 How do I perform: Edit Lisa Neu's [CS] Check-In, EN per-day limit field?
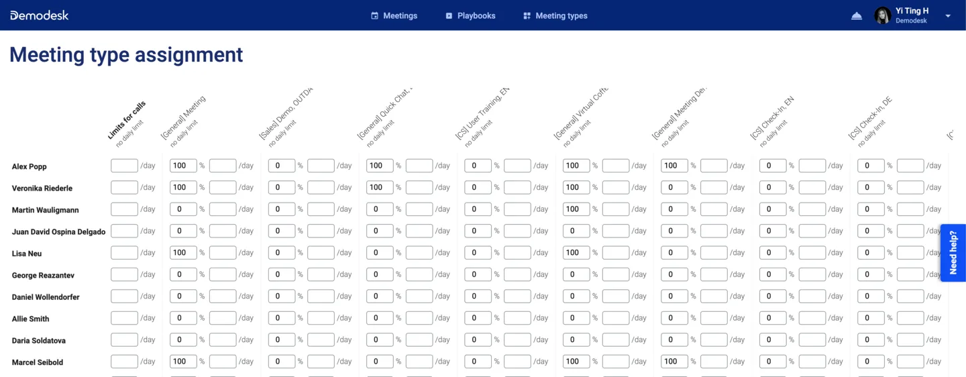coord(812,253)
